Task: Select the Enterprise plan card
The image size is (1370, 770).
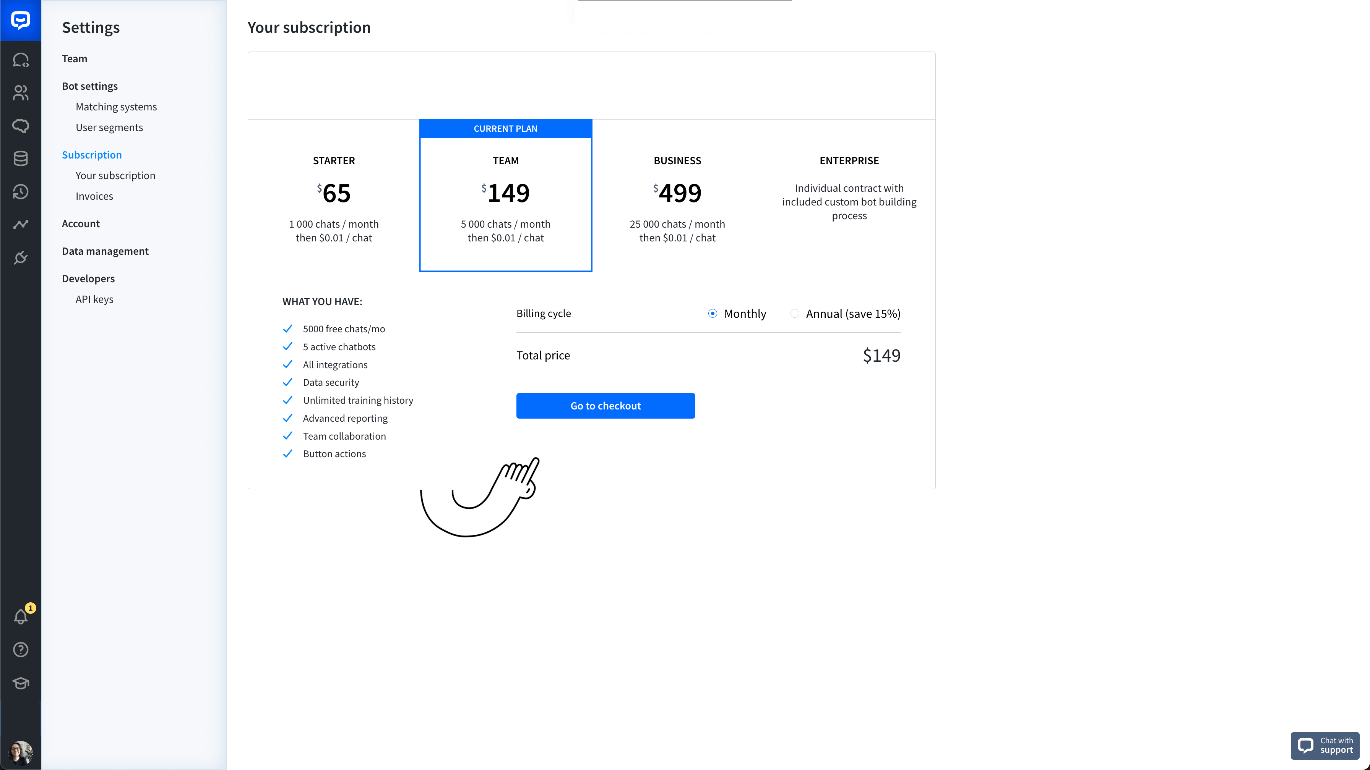Action: click(849, 196)
